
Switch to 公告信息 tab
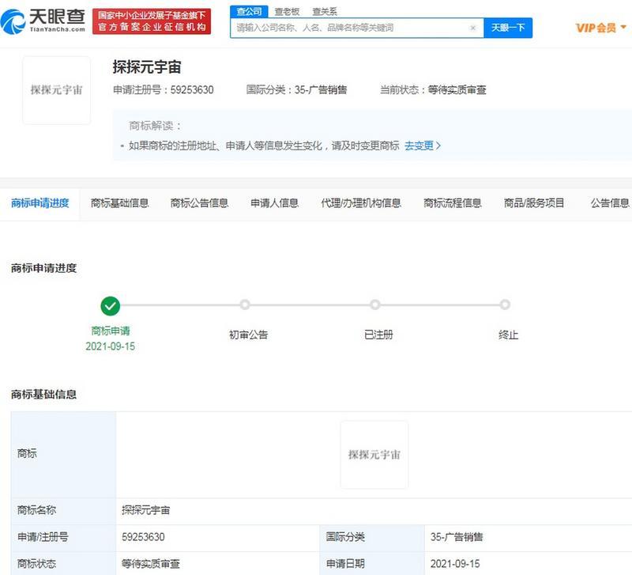[x=610, y=203]
